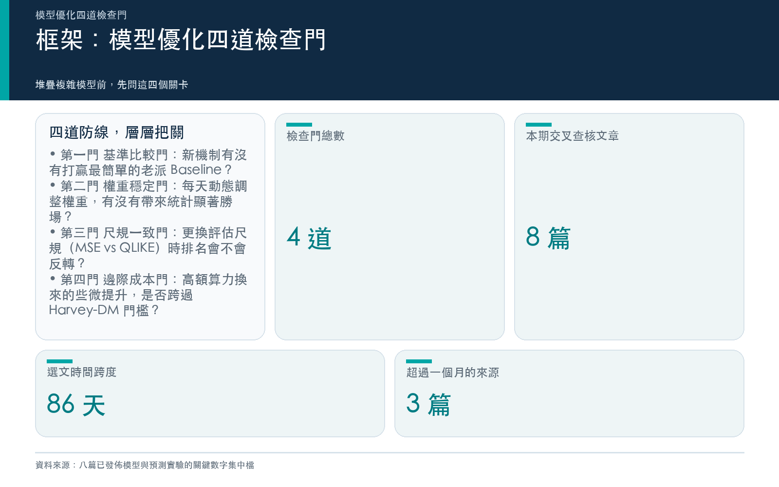779x487 pixels.
Task: Click the 第二門 權重穩定門 bullet
Action: coord(148,201)
